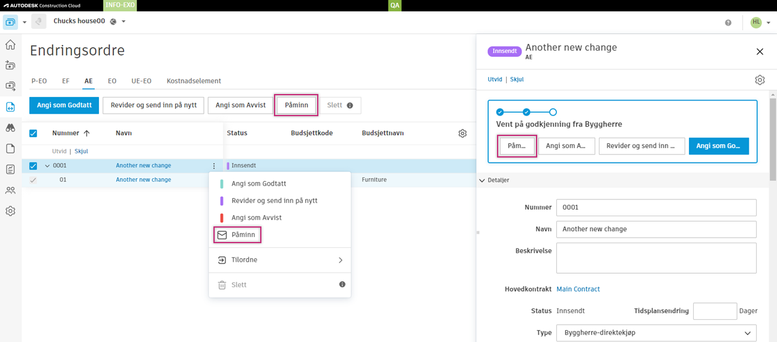This screenshot has height=342, width=777.
Task: Click the red Angi som Avvist color marker
Action: coord(222,218)
